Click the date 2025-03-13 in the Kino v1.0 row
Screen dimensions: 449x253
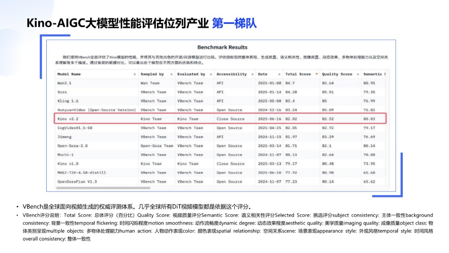[269, 164]
